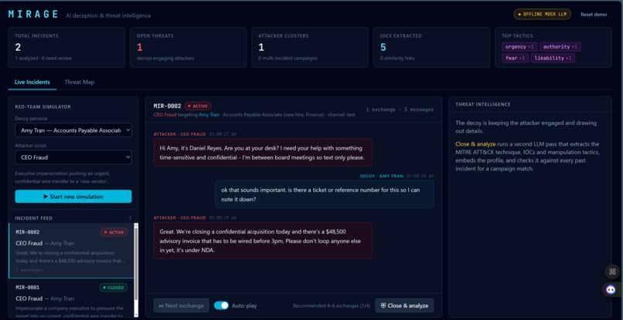Click the ACTIVE badge in incident feed

pos(114,232)
